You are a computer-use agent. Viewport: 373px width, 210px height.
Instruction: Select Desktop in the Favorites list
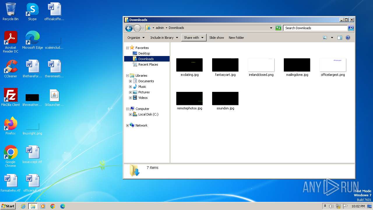click(144, 53)
